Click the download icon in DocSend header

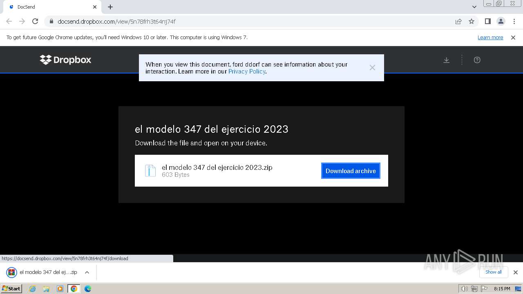click(447, 60)
